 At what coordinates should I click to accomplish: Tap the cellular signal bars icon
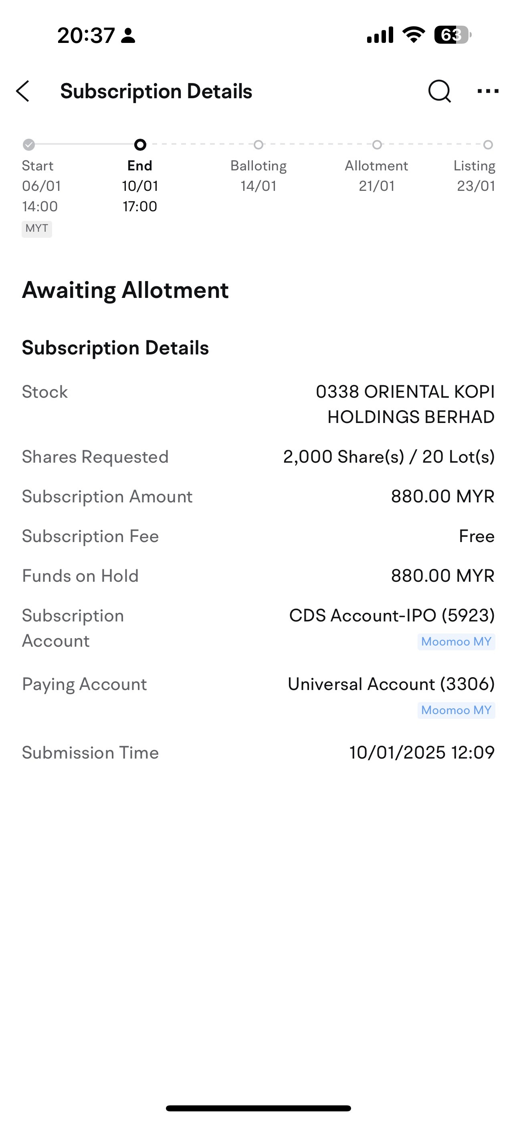coord(380,35)
